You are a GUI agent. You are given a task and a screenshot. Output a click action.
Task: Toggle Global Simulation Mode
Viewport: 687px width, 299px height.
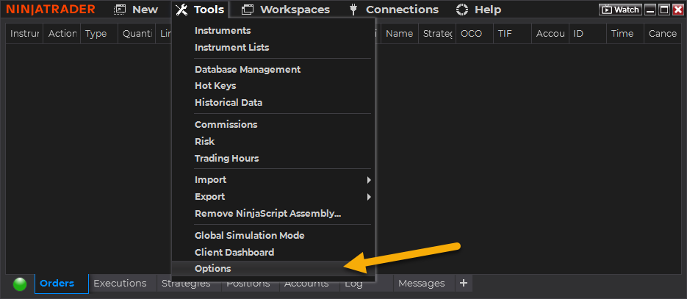[x=249, y=236]
